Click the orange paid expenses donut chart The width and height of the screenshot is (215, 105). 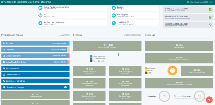pos(173,71)
